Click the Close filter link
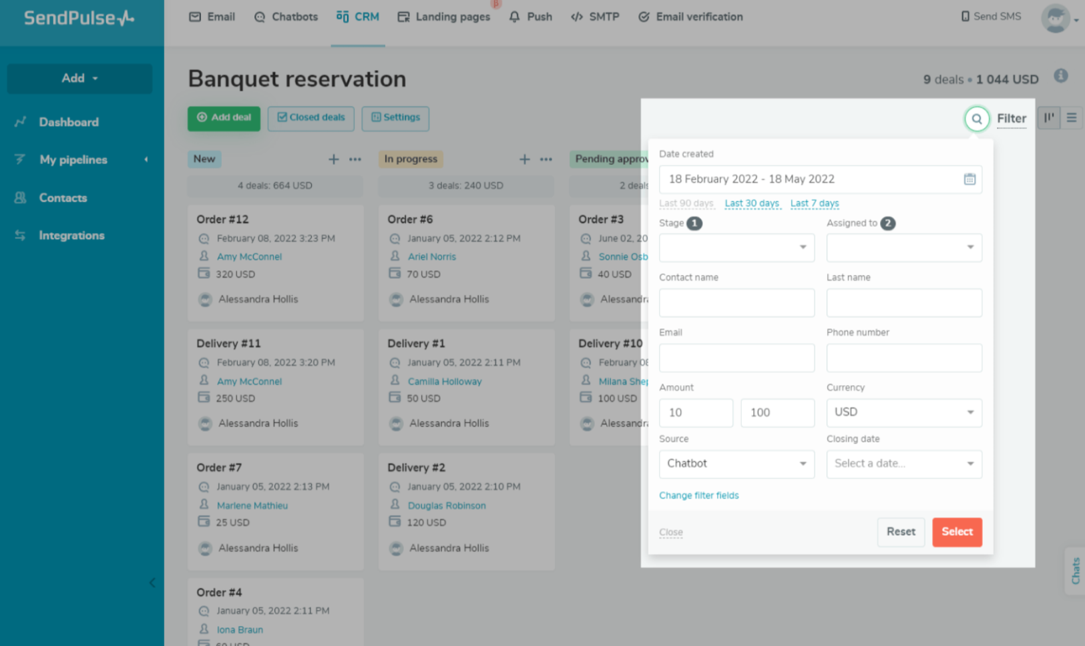This screenshot has height=646, width=1085. click(x=671, y=533)
